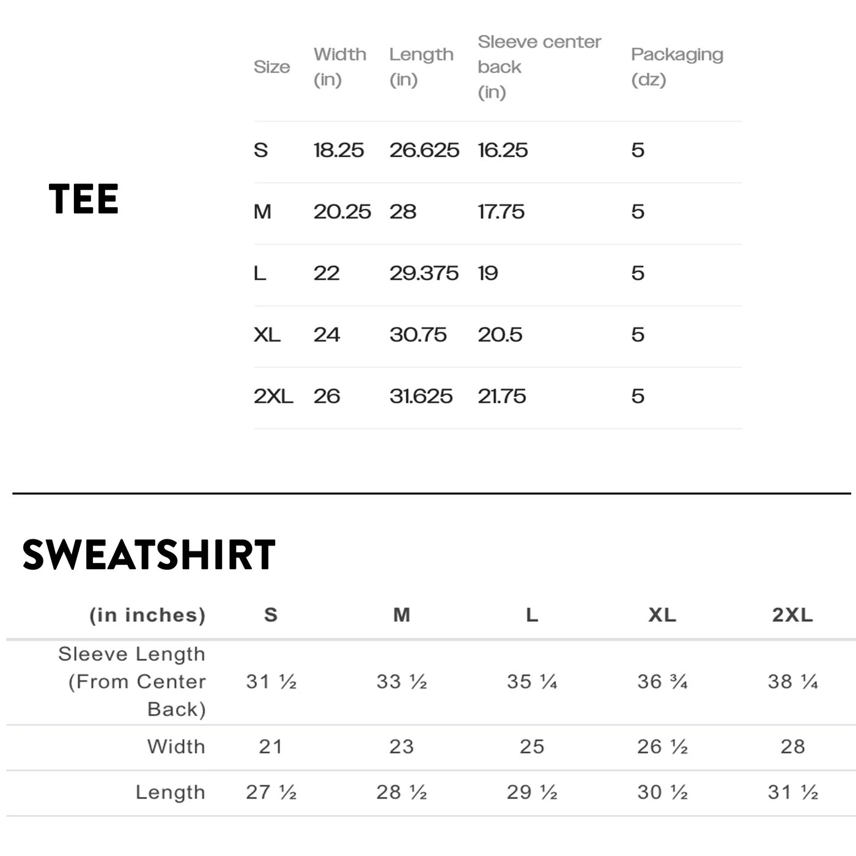The width and height of the screenshot is (856, 856).
Task: Select the tee sleeve value 17.75
Action: [x=501, y=212]
